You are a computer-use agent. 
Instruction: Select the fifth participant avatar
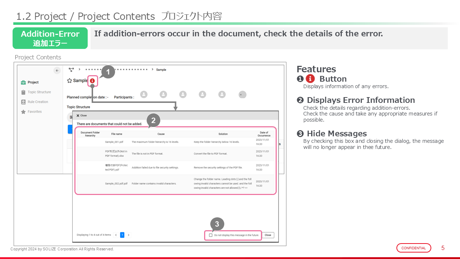[222, 94]
